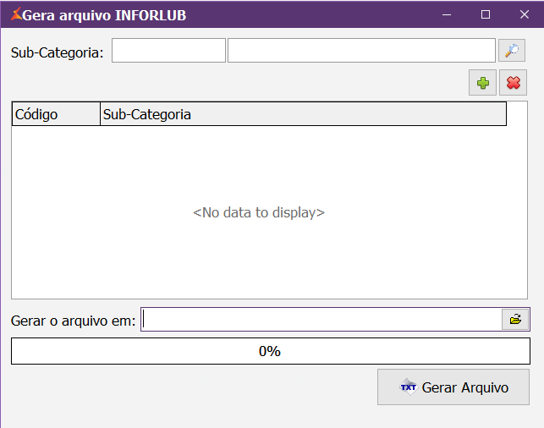Focus the Sub-Categoria code input field

[168, 51]
